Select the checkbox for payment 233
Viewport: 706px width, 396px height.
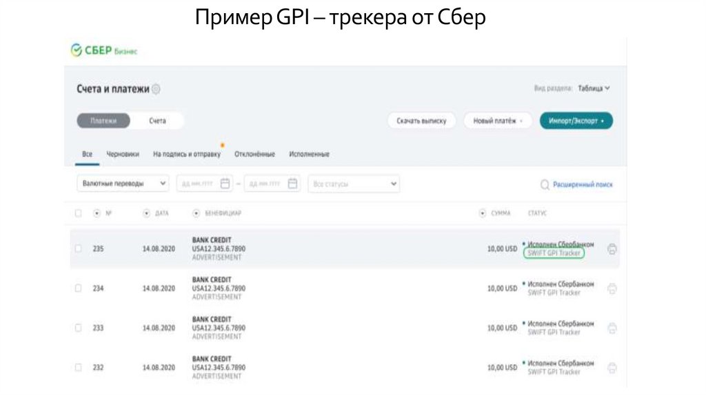click(79, 328)
